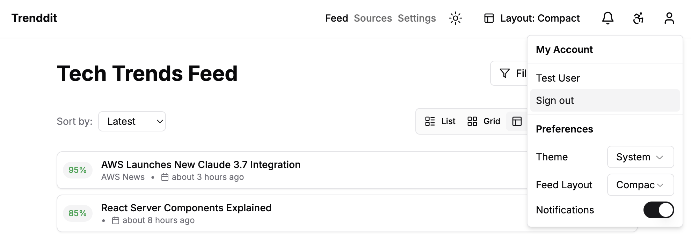Open AWS Launches New Claude 3.7 Integration

pyautogui.click(x=201, y=165)
